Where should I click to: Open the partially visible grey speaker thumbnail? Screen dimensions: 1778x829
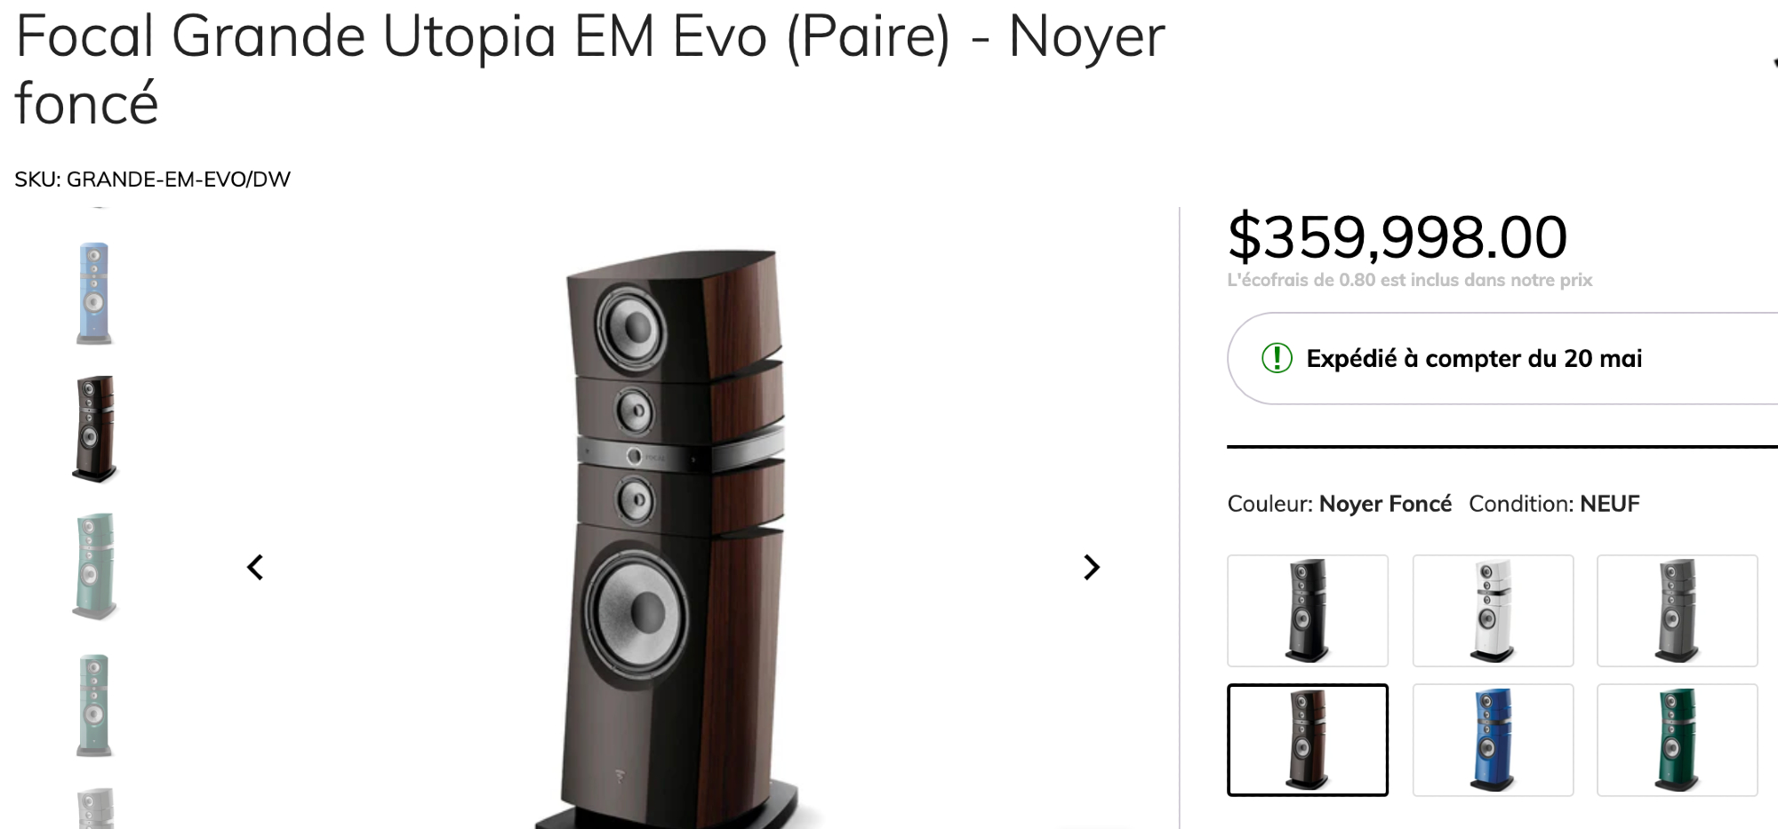coord(95,808)
